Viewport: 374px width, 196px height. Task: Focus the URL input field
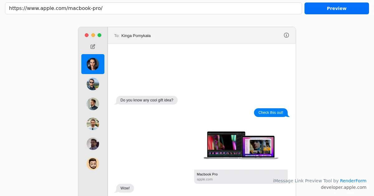pos(153,8)
